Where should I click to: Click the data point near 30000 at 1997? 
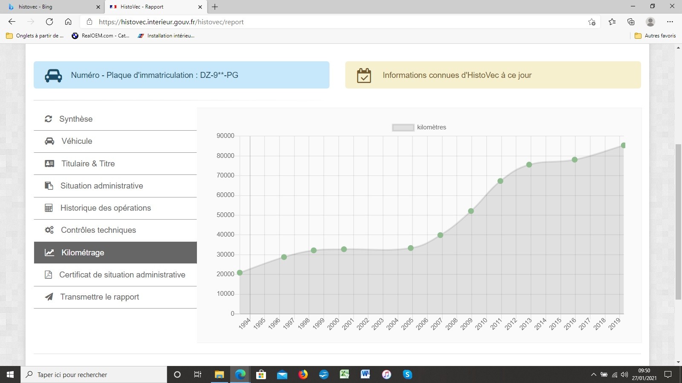(284, 257)
